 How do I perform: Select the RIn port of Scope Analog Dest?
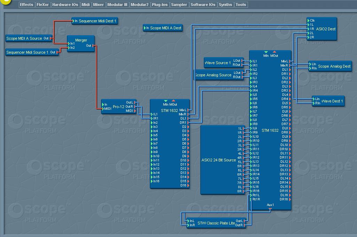tap(310, 68)
